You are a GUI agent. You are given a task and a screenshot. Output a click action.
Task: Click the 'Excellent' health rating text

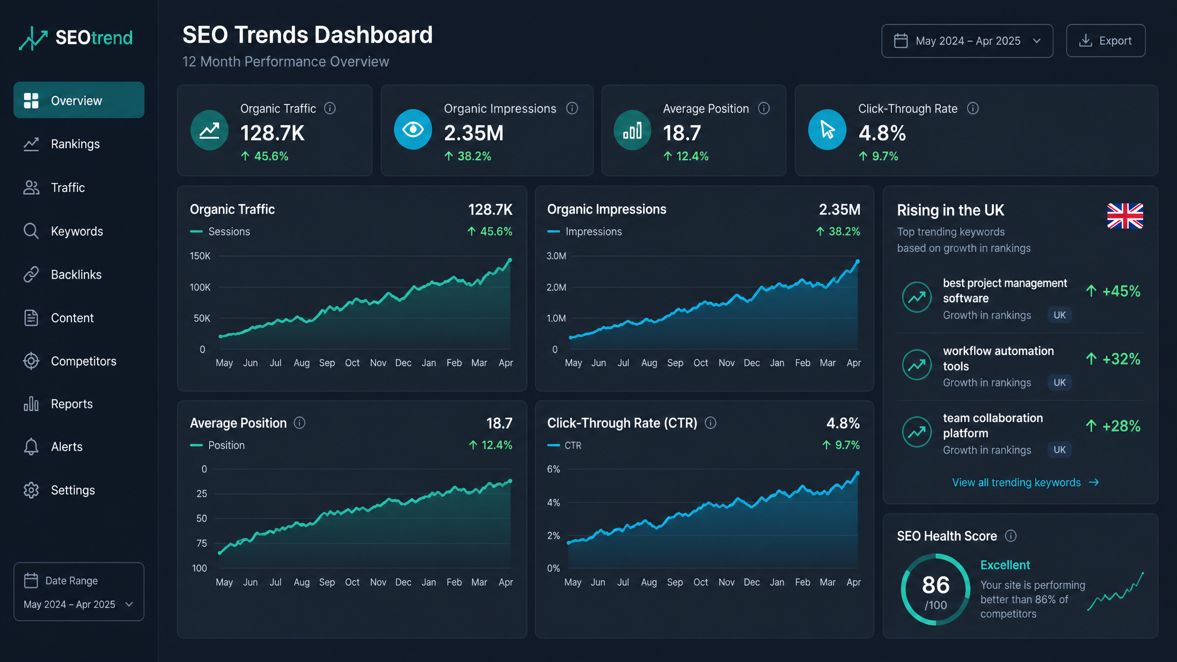pos(1005,565)
